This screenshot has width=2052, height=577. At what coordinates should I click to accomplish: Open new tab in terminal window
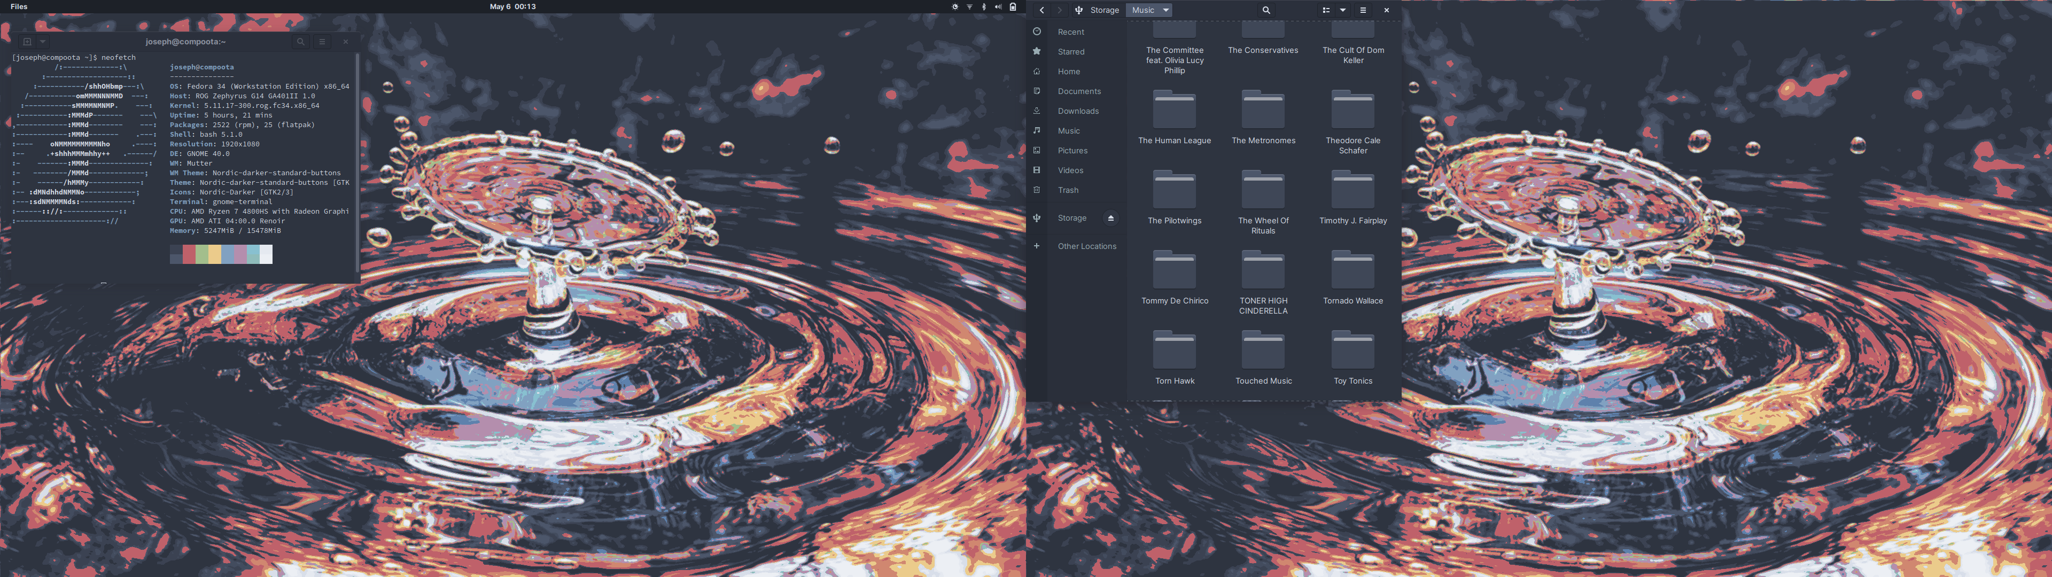pyautogui.click(x=27, y=42)
